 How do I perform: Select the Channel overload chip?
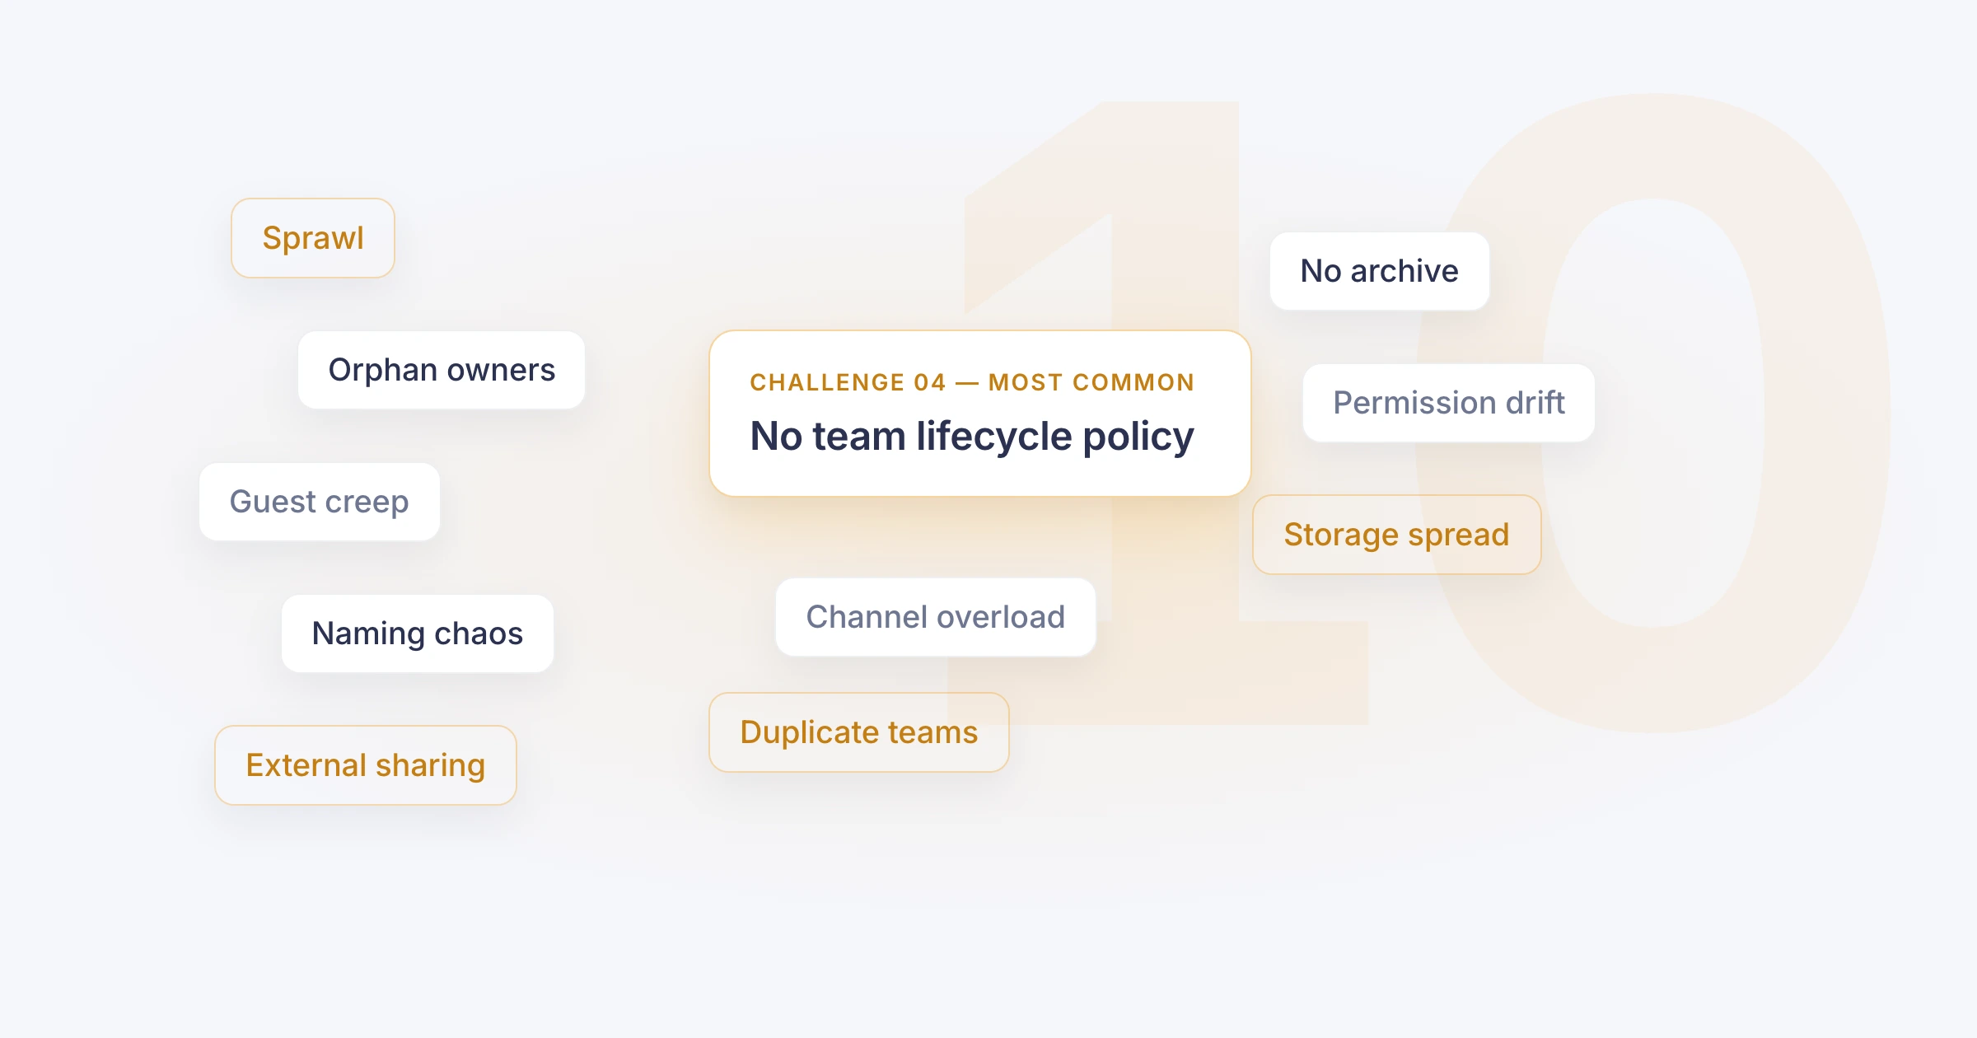click(936, 617)
